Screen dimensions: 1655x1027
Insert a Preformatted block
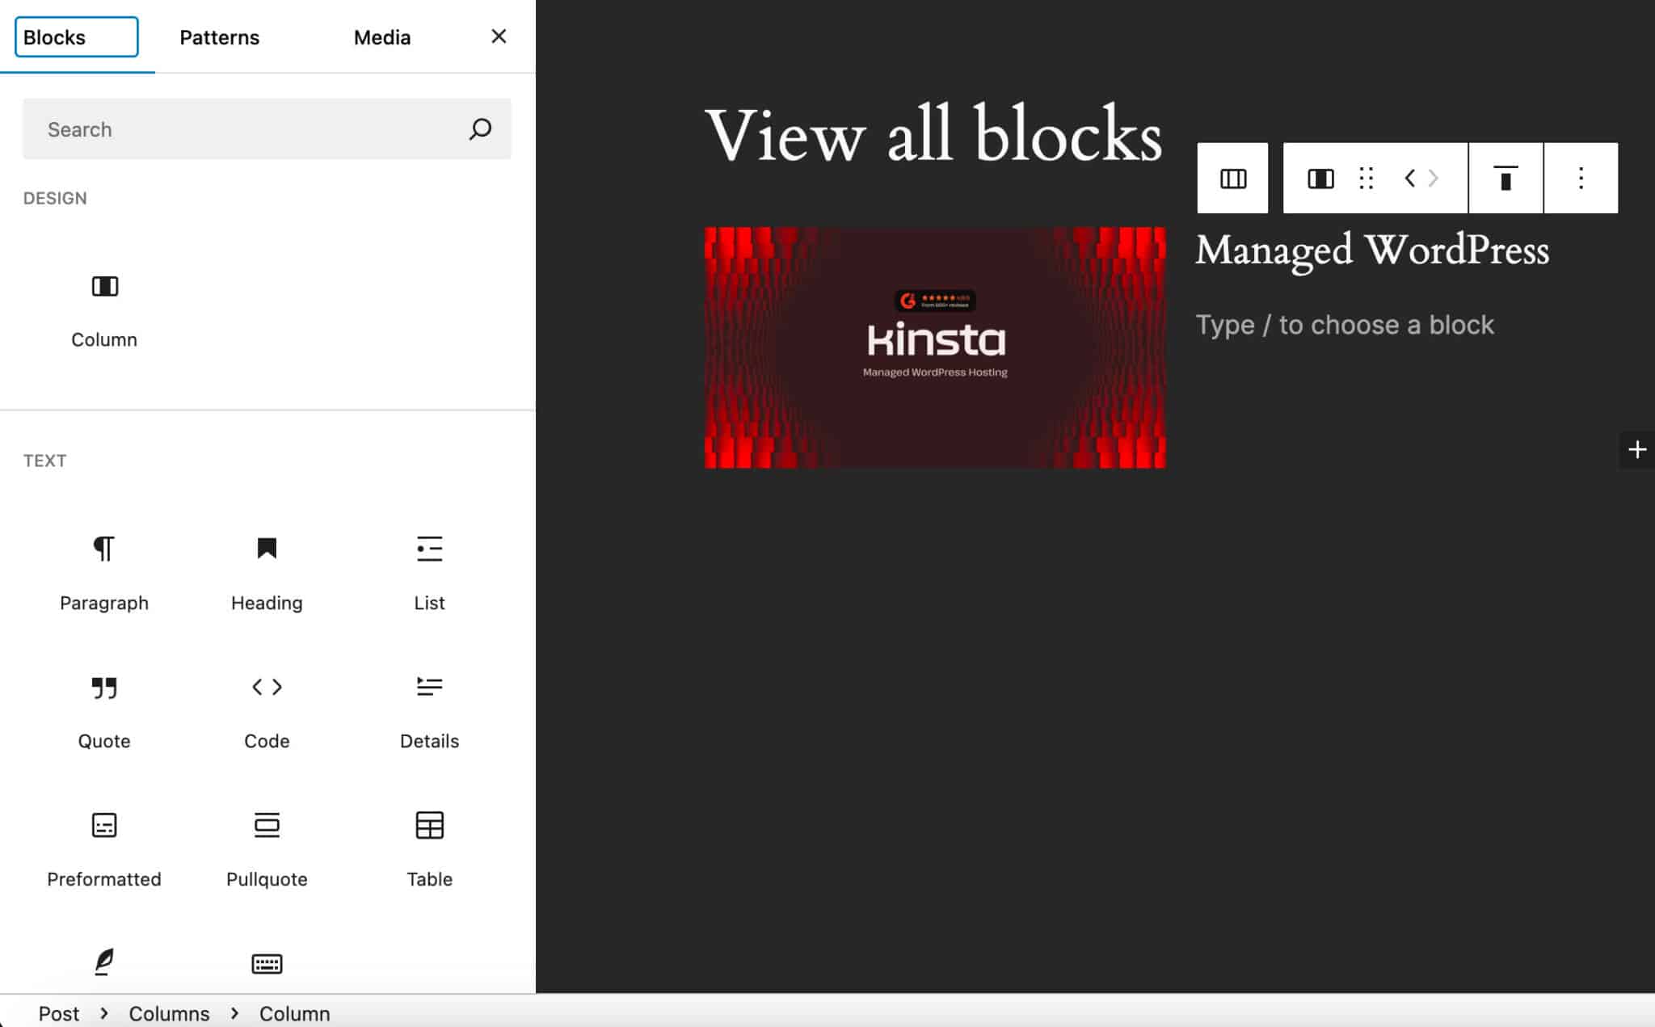(103, 847)
